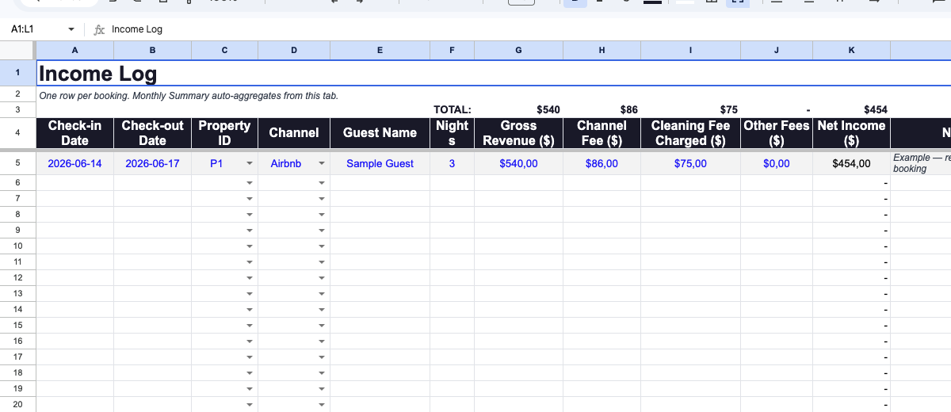951x412 pixels.
Task: Click the fx function icon
Action: [x=99, y=29]
